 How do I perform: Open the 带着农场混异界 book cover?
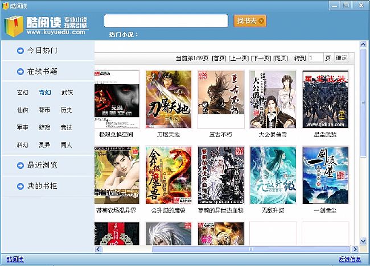click(117, 175)
